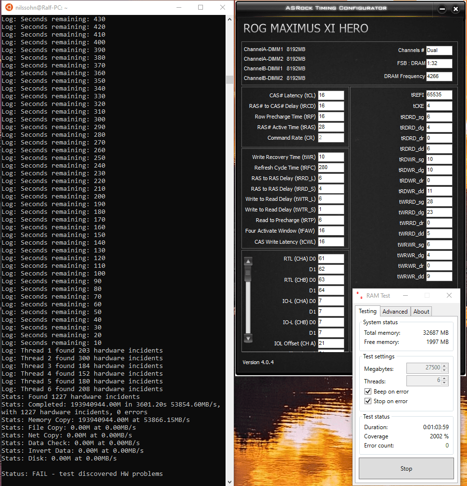Select the tRDRD_sg value field
This screenshot has height=486, width=467.
tap(439, 117)
